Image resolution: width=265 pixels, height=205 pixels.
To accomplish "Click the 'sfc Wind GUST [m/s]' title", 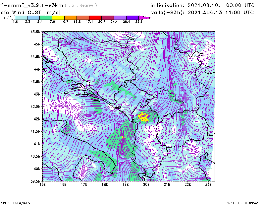I will pos(30,13).
